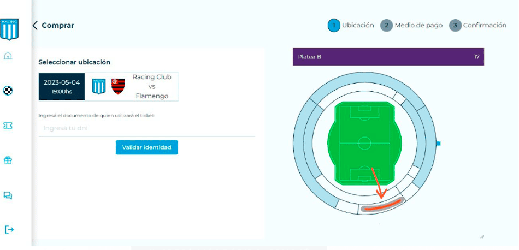Select step 2 Medio de pago

click(x=411, y=26)
